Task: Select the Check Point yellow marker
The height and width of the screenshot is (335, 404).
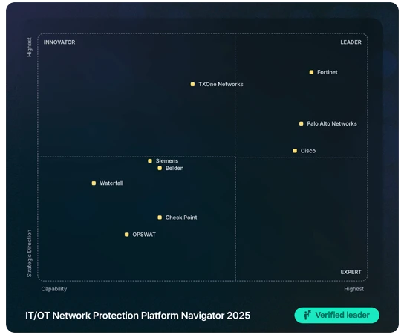Action: [160, 218]
